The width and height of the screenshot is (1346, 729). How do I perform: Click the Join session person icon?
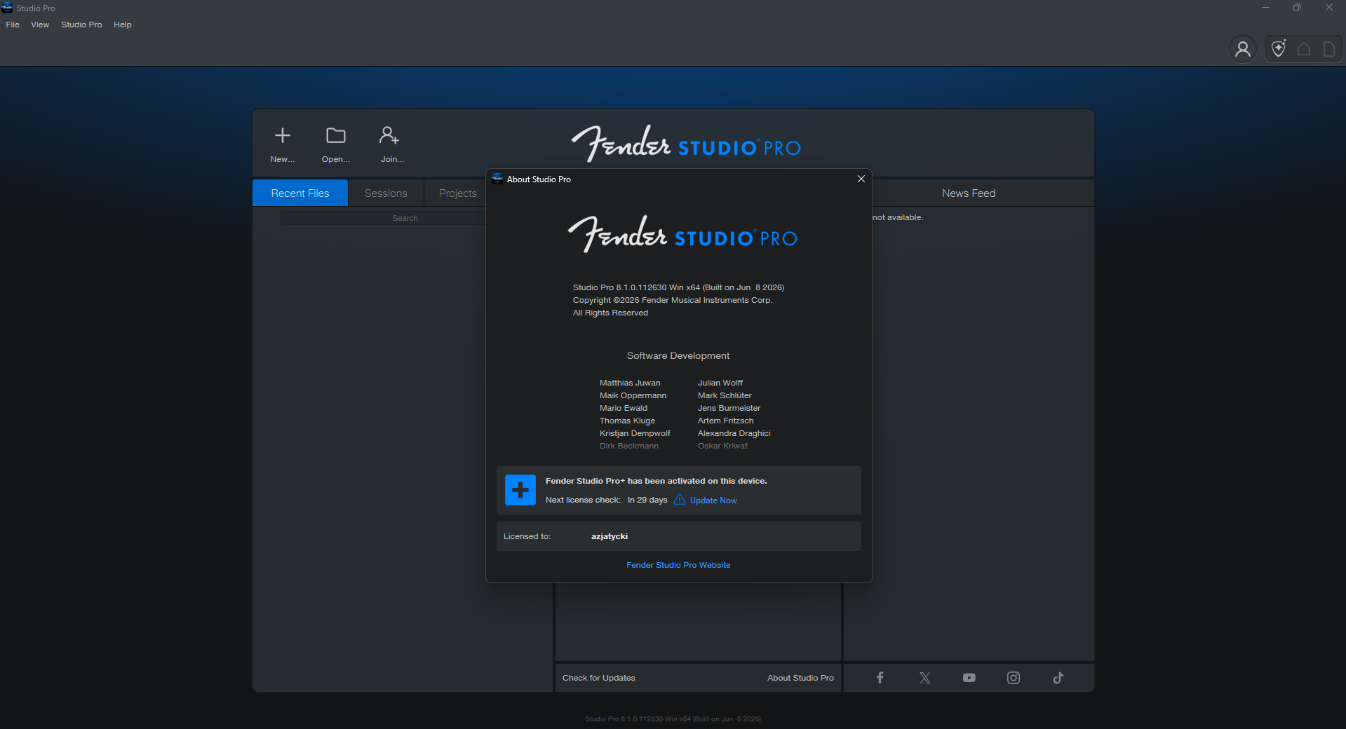(389, 135)
